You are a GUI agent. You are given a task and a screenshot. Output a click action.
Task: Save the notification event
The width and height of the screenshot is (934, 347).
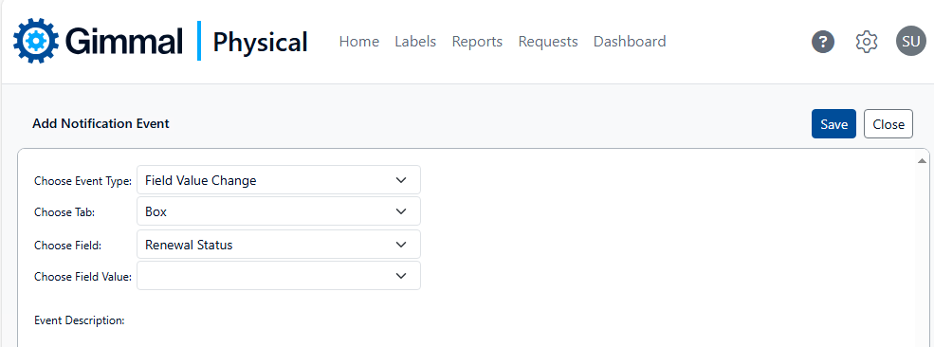click(833, 124)
